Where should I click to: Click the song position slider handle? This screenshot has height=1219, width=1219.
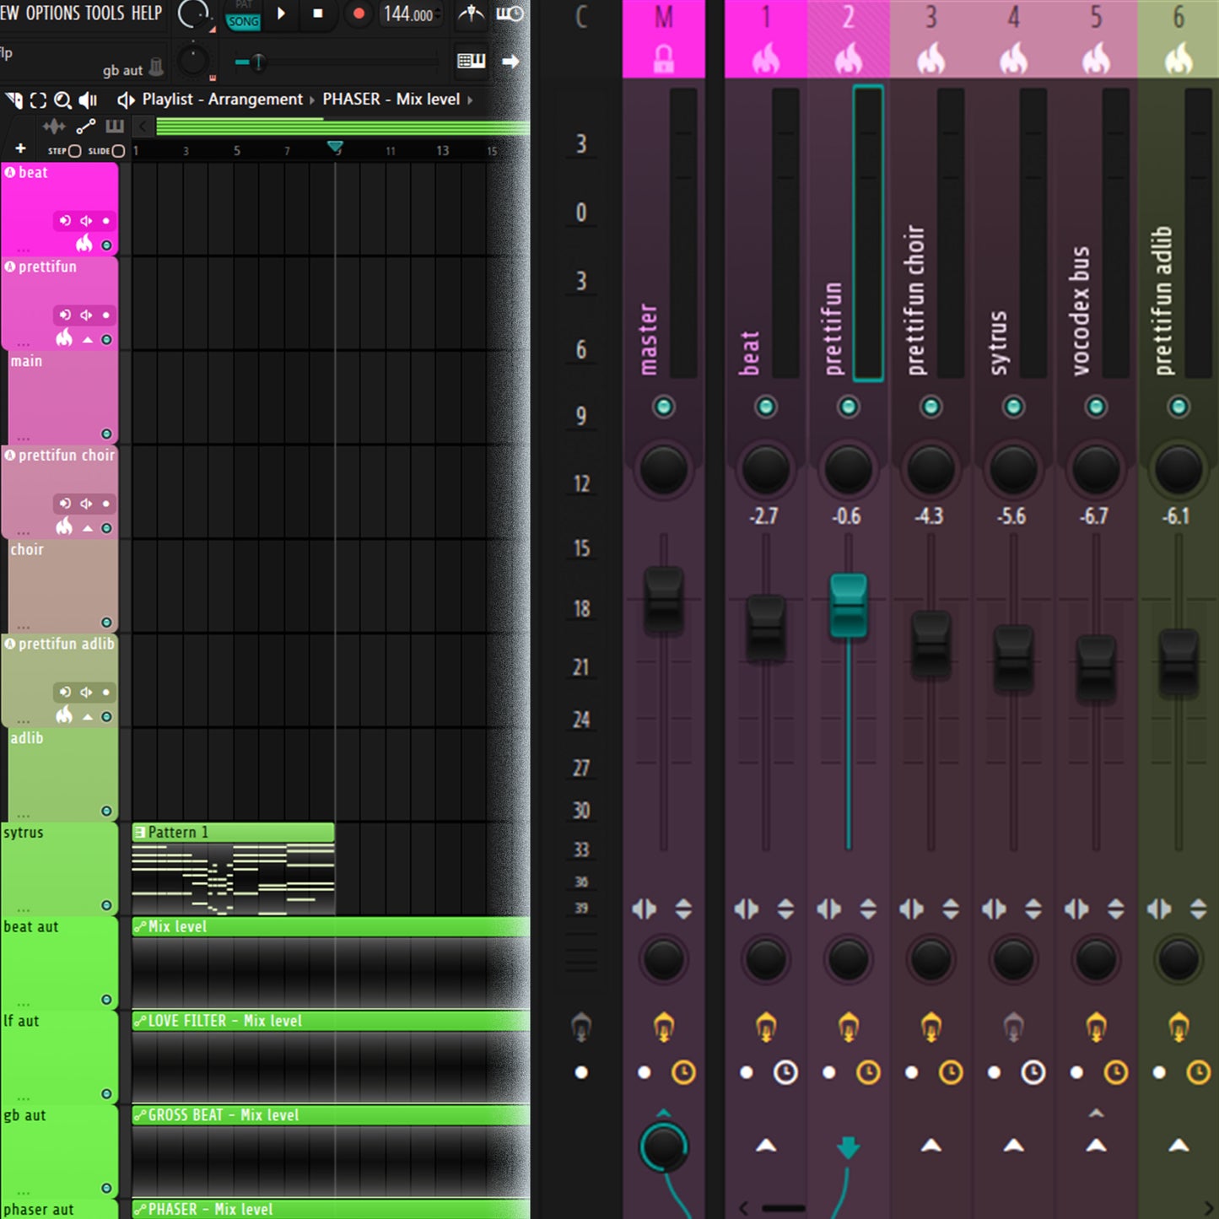258,62
